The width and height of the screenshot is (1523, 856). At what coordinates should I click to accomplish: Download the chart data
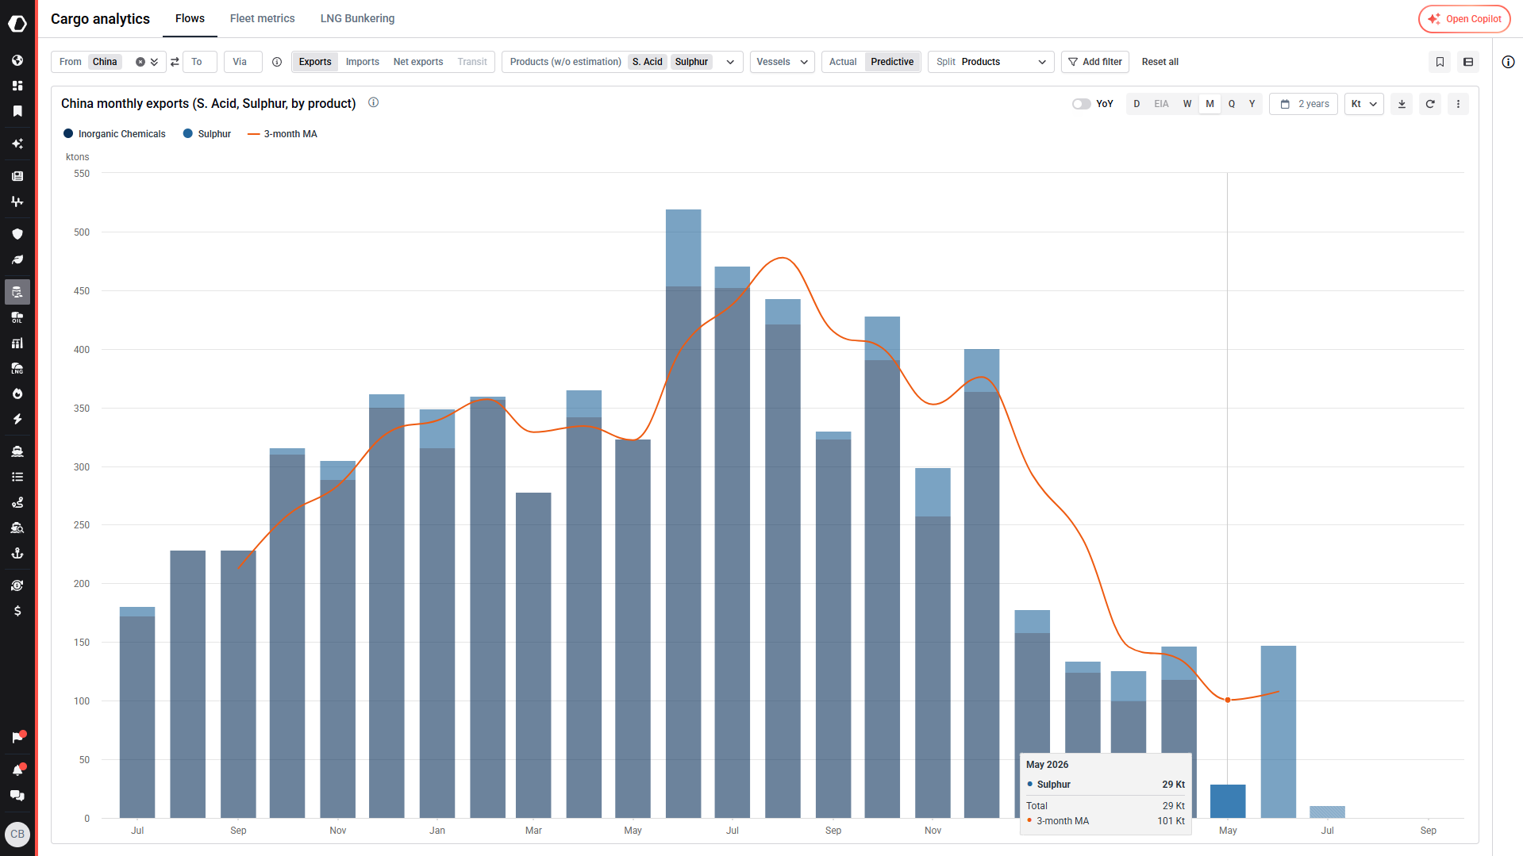(x=1402, y=104)
